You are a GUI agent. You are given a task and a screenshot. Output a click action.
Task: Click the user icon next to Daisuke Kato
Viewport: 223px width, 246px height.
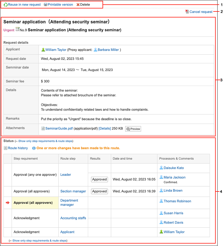(x=161, y=168)
